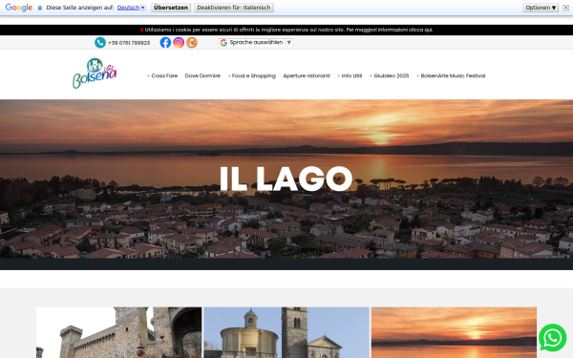The image size is (573, 358).
Task: Open the Deutsch language dropdown
Action: [132, 8]
